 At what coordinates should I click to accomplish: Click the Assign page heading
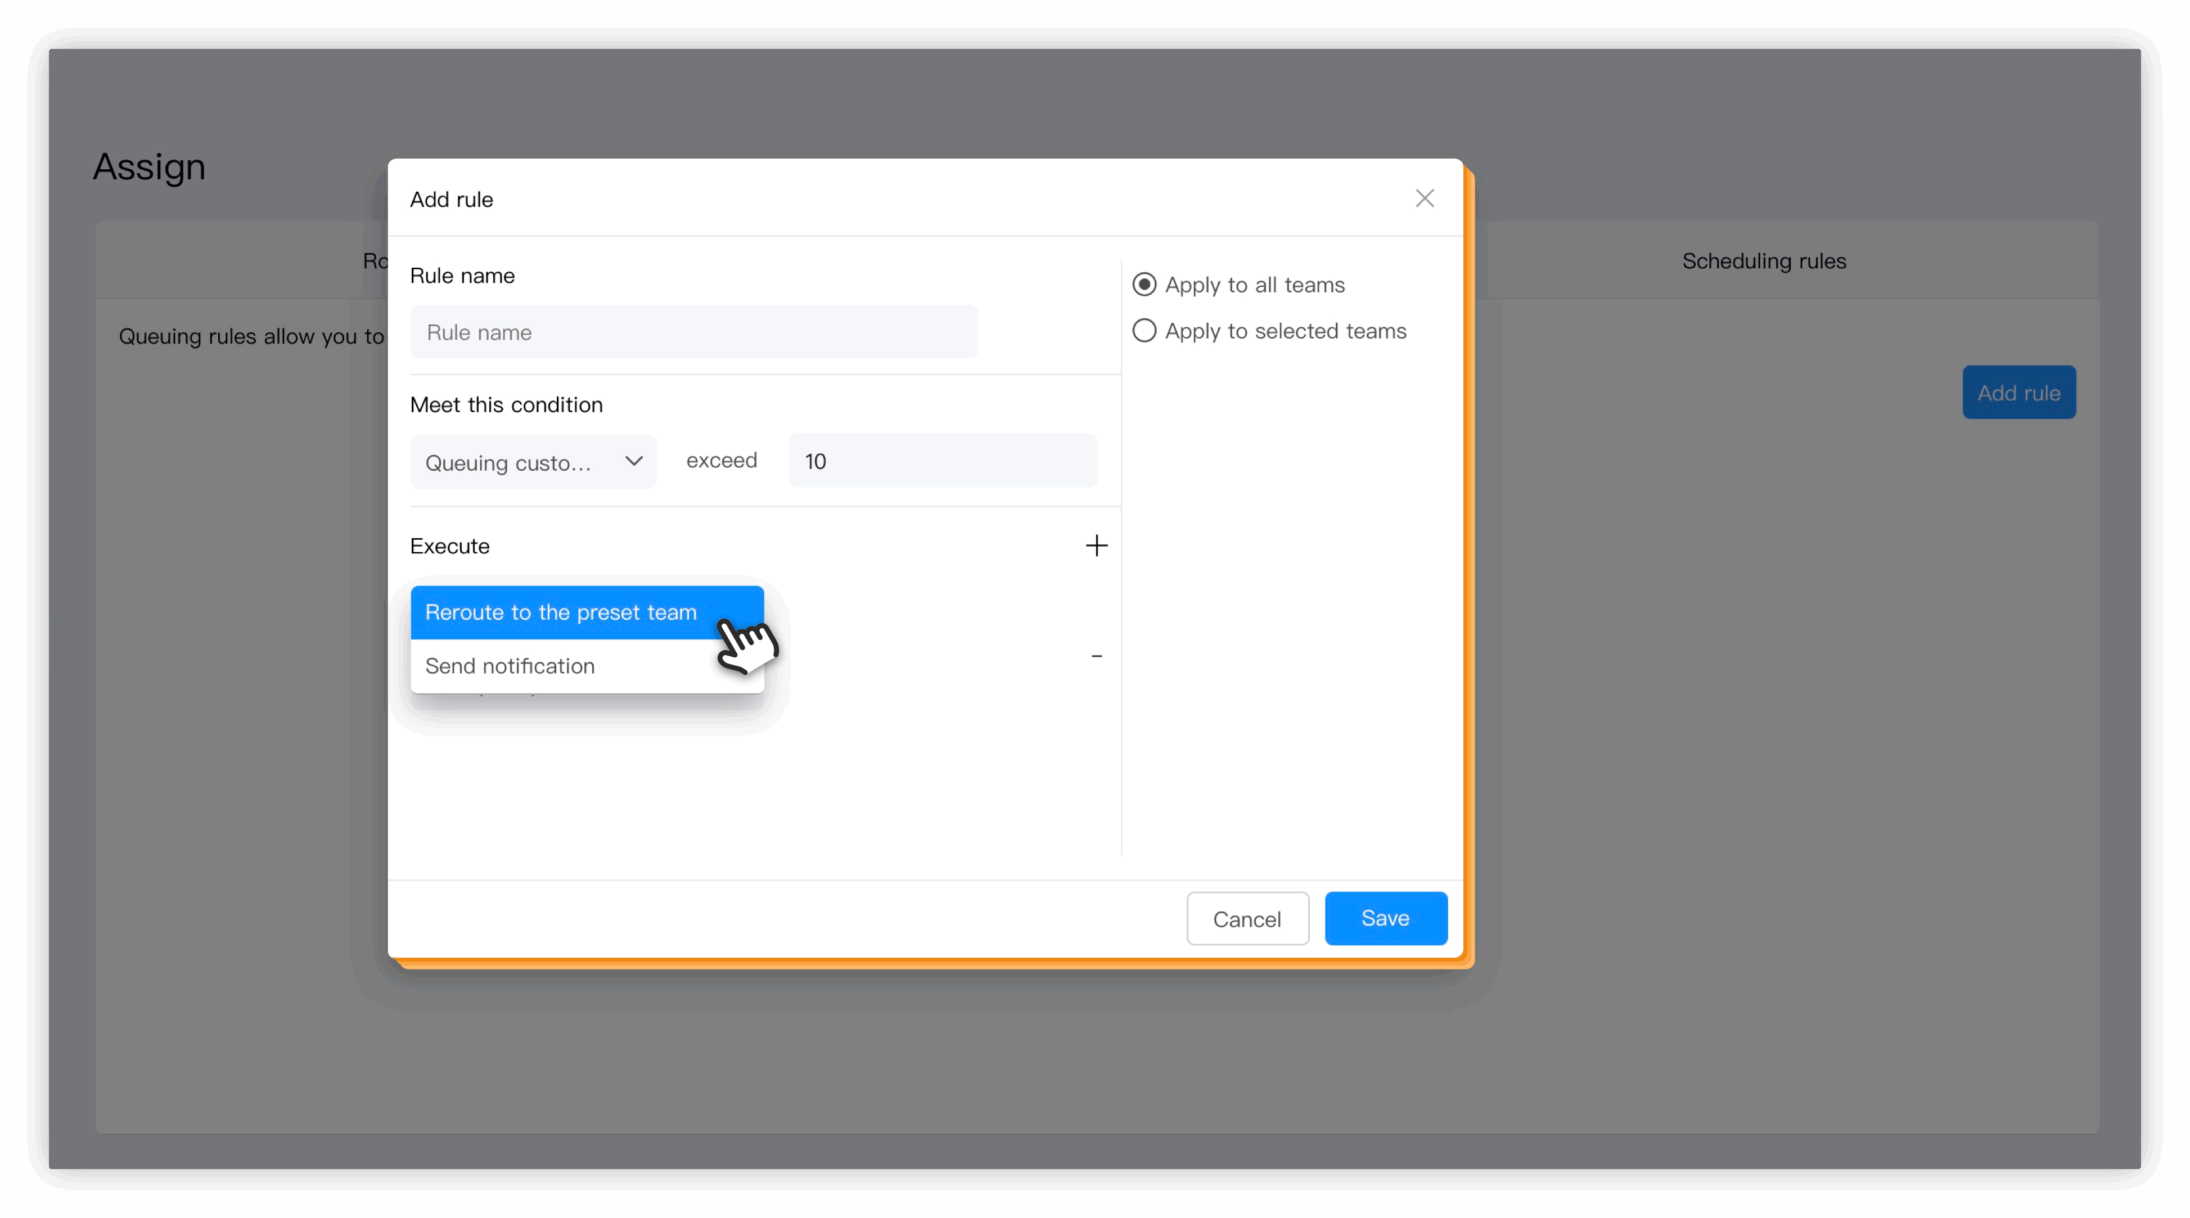149,166
